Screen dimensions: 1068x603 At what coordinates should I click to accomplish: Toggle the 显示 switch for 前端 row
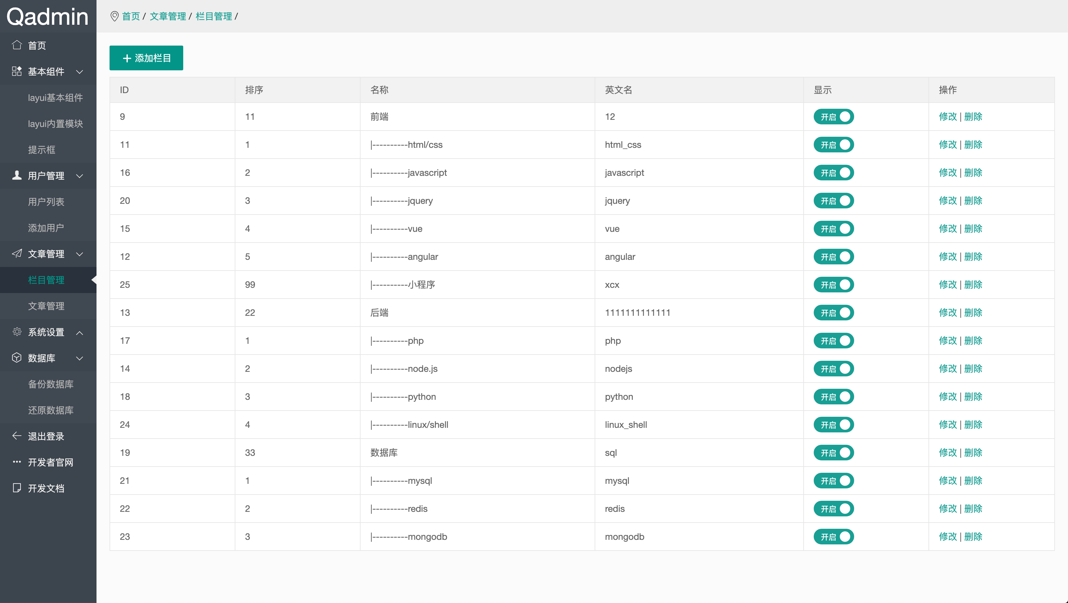click(x=833, y=117)
